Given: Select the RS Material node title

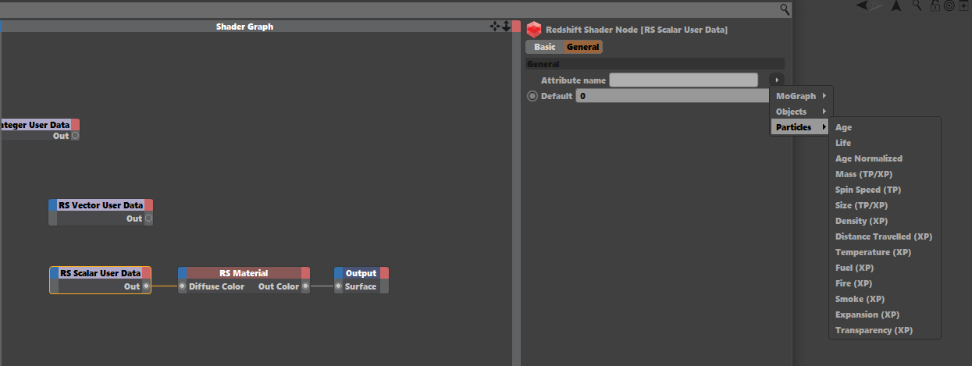Looking at the screenshot, I should tap(244, 273).
